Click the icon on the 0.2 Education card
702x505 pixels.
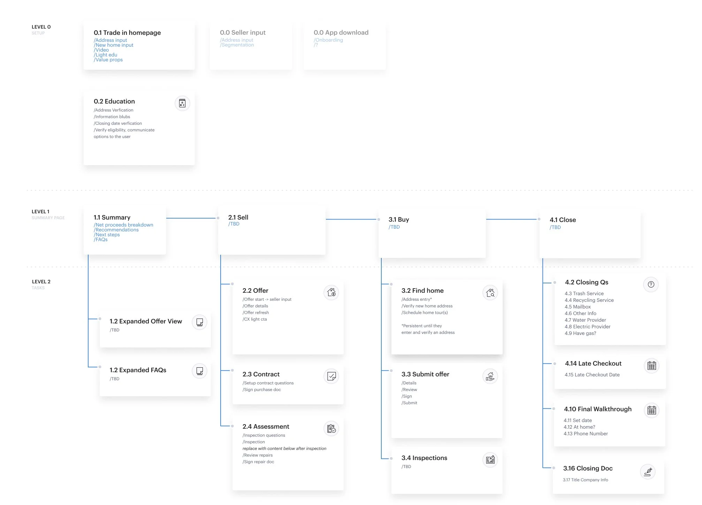pyautogui.click(x=182, y=103)
